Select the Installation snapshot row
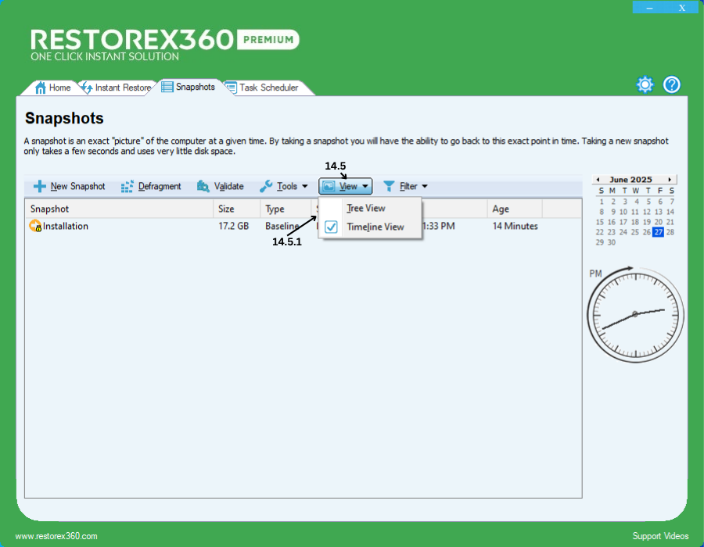704x547 pixels. pos(303,226)
